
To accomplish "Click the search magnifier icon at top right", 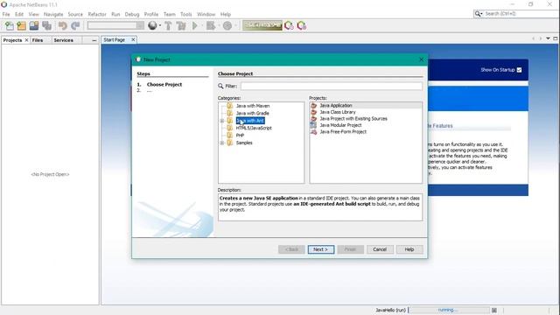I will (478, 14).
